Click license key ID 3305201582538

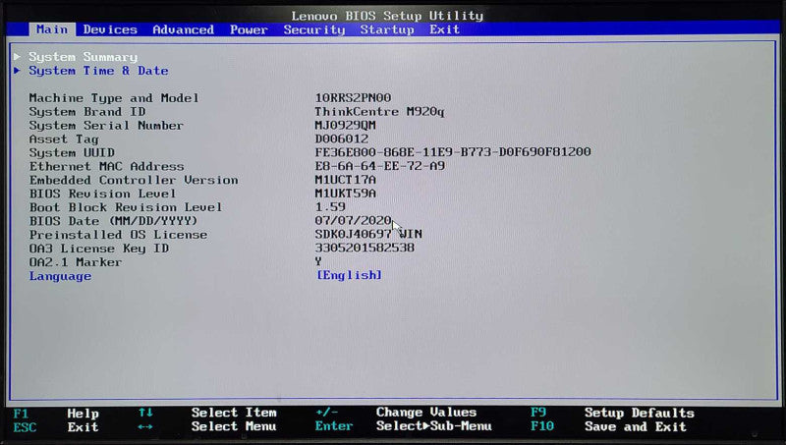[x=365, y=248]
